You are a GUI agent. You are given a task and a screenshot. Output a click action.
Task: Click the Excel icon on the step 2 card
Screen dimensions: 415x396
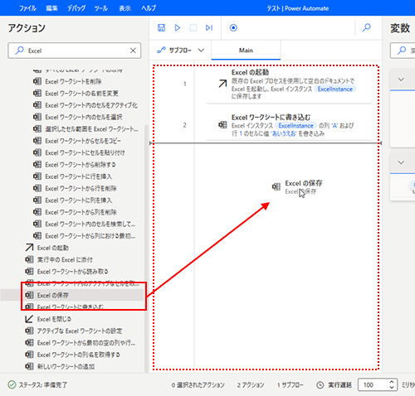pyautogui.click(x=222, y=125)
